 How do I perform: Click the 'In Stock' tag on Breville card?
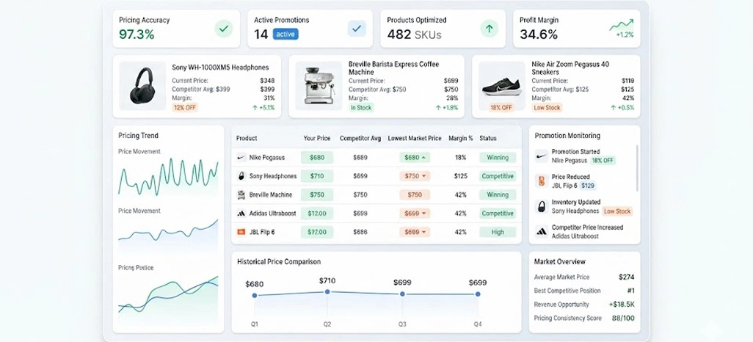(361, 108)
